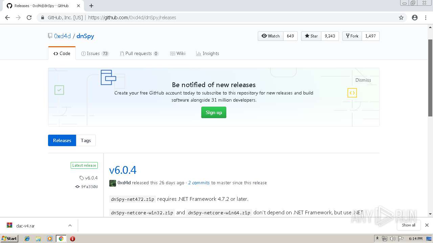Open Windows Explorer folder from taskbar
Viewport: 433px width, 243px height.
(x=38, y=239)
